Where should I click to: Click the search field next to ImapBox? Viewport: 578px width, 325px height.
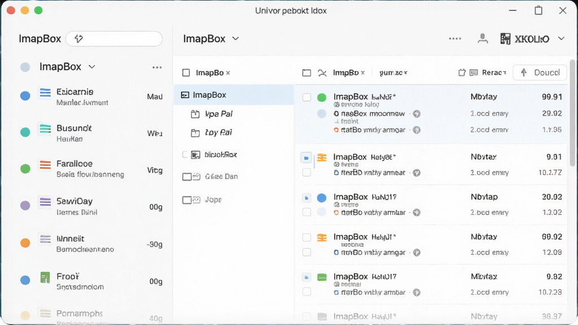(x=114, y=39)
